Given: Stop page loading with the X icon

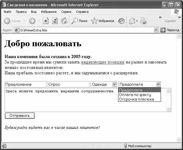Looking at the screenshot, I should 46,21.
